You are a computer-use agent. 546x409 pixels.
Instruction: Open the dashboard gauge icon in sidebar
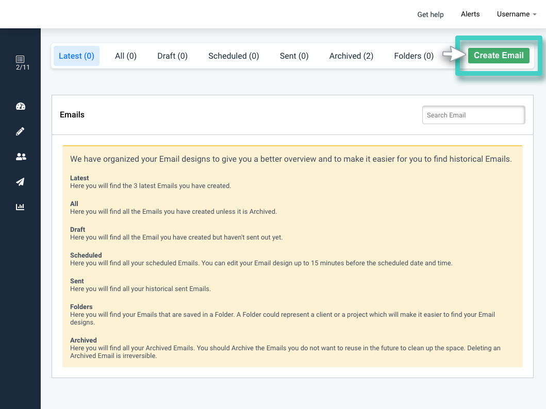tap(21, 107)
